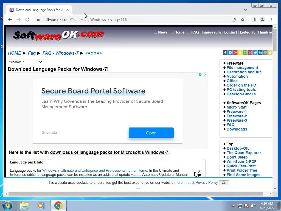This screenshot has width=281, height=211.
Task: Click the Chrome taskbar button
Action: click(x=58, y=206)
